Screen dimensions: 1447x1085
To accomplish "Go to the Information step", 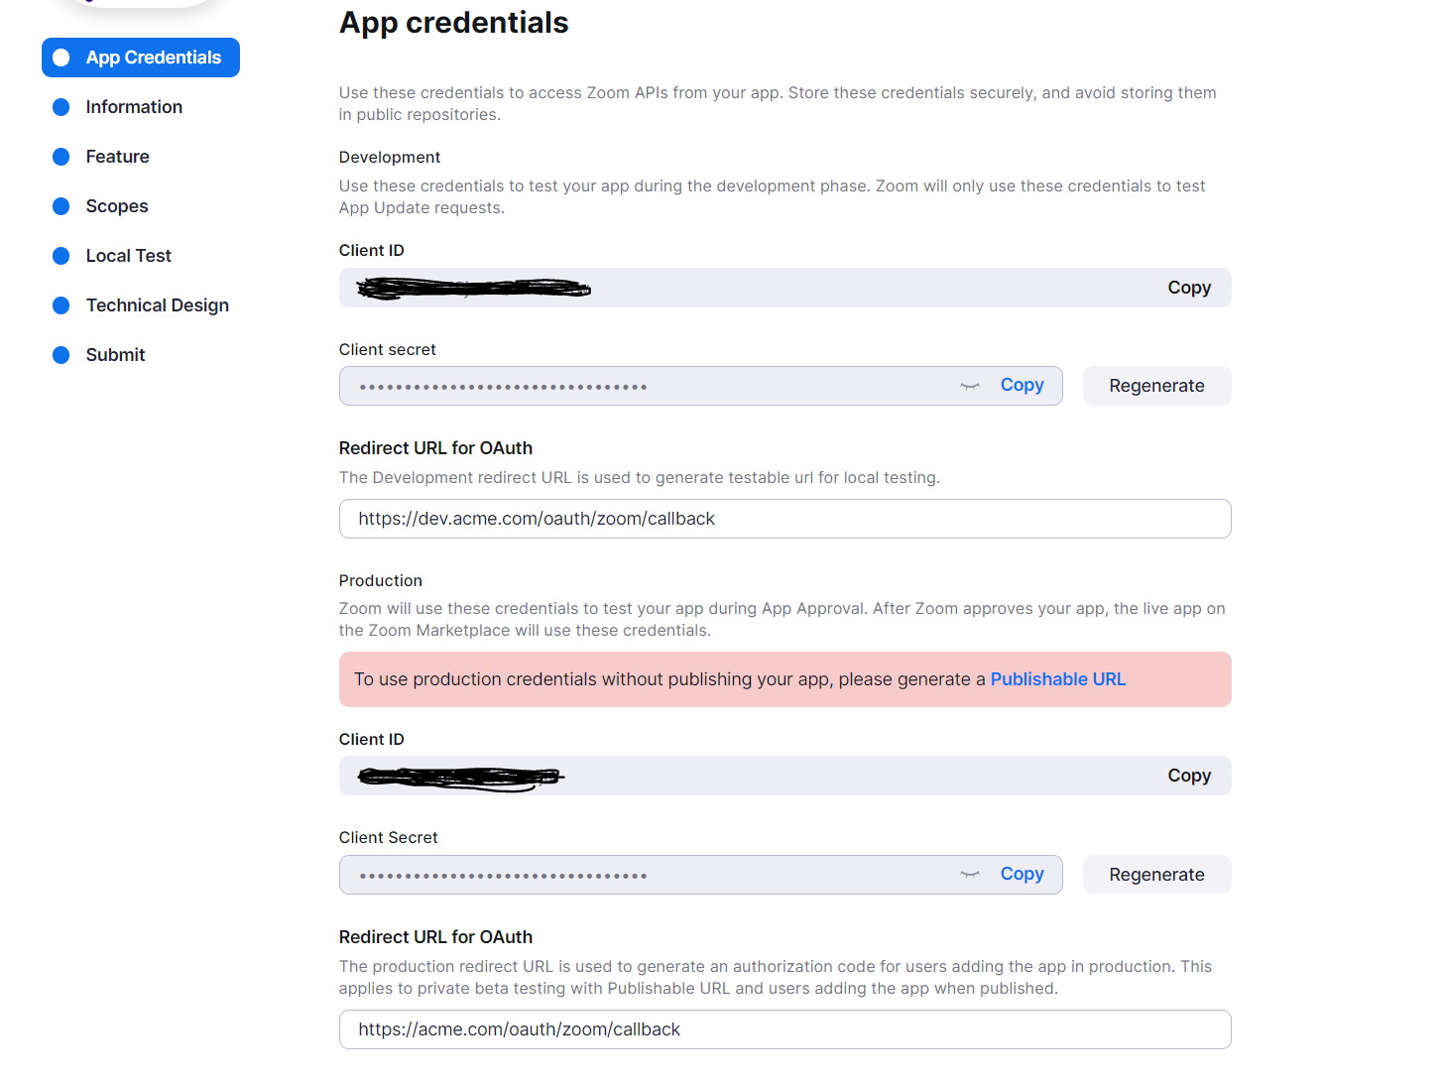I will 134,107.
